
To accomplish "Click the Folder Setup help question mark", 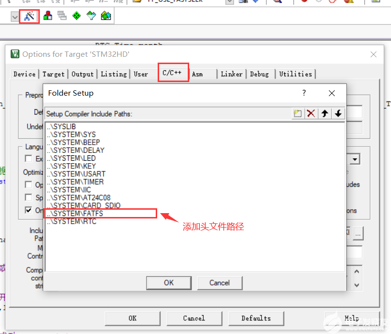I will (x=304, y=93).
